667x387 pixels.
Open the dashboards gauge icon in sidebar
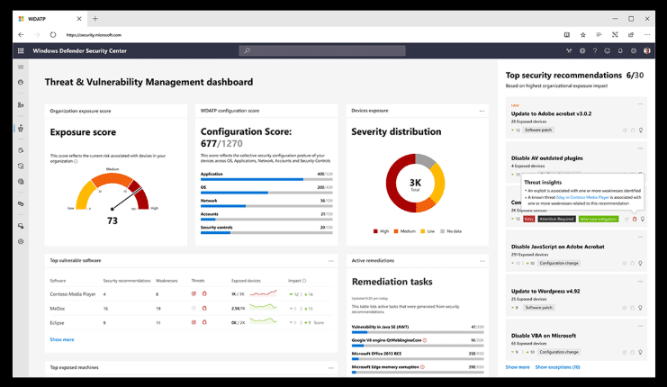(21, 83)
